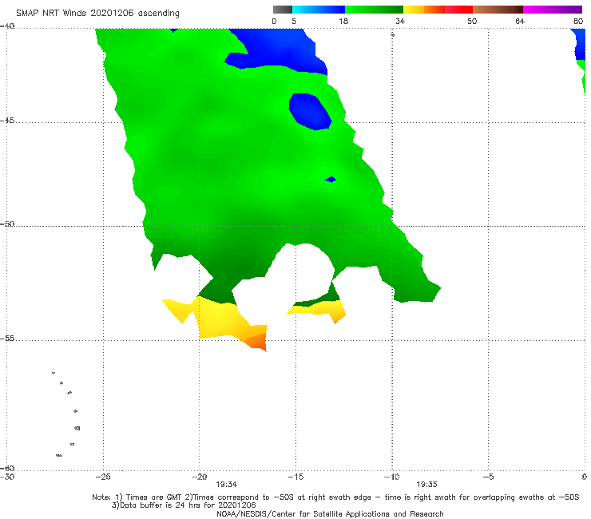The width and height of the screenshot is (591, 519).
Task: Click the colorbar label '18'
Action: tap(343, 21)
